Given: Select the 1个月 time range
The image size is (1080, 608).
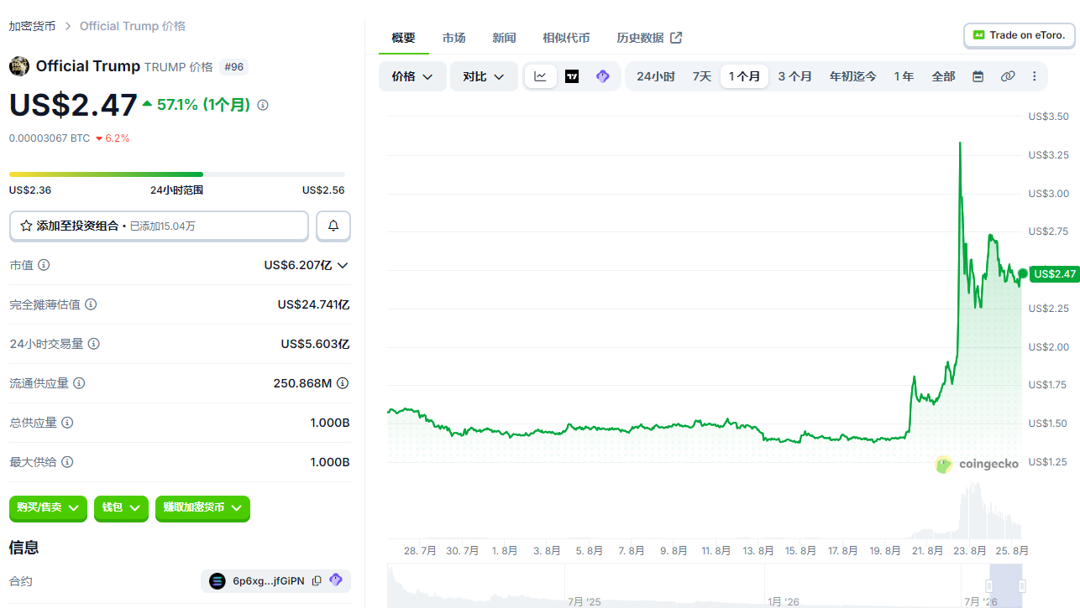Looking at the screenshot, I should (744, 76).
